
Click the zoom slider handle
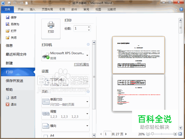pos(152,134)
